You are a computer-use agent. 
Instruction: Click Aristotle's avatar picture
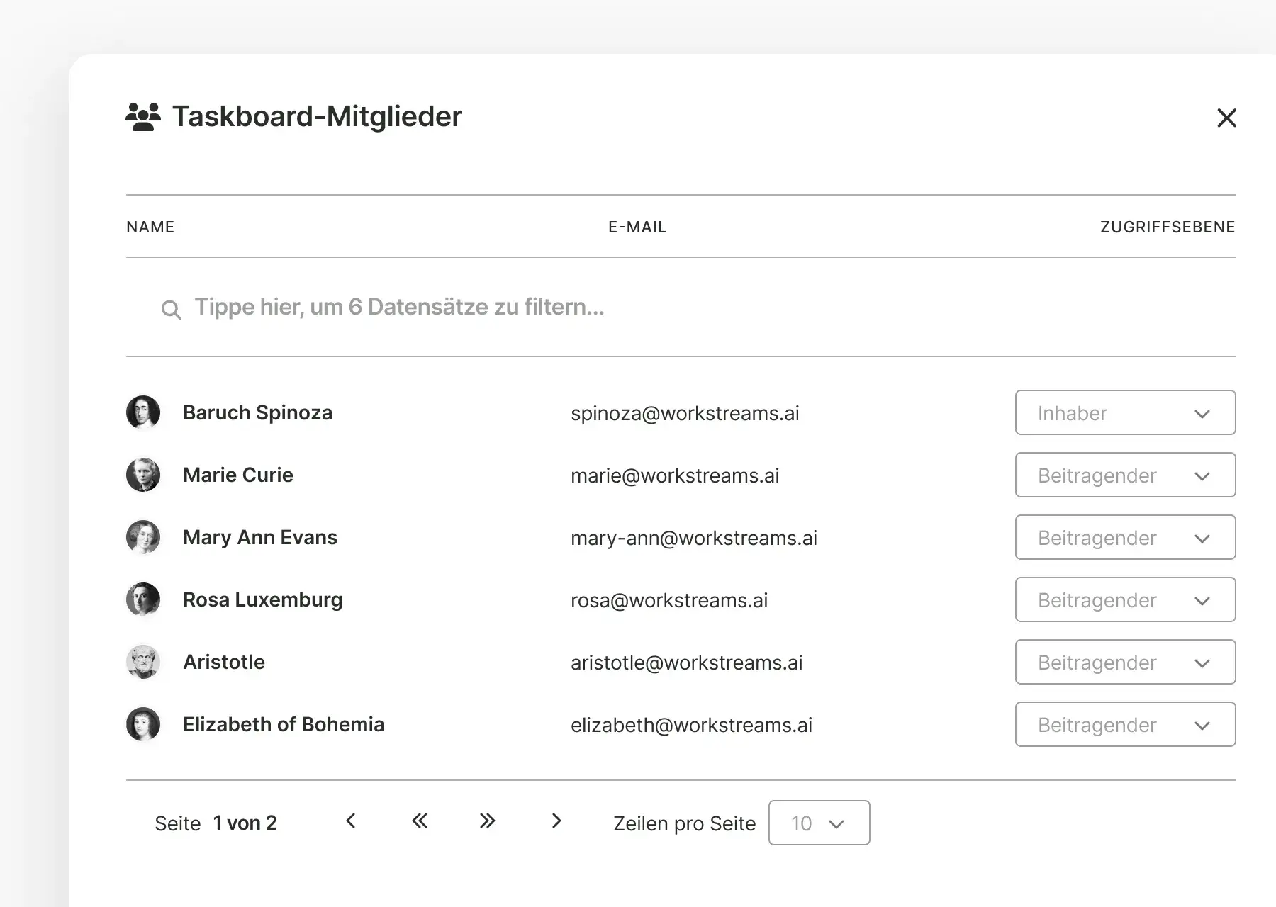tap(143, 662)
